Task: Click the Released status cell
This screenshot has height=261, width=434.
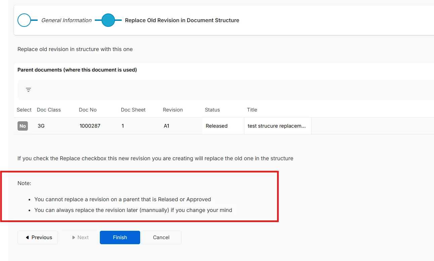Action: click(x=216, y=126)
